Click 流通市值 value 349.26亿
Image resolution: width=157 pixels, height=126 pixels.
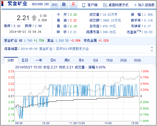[109, 32]
